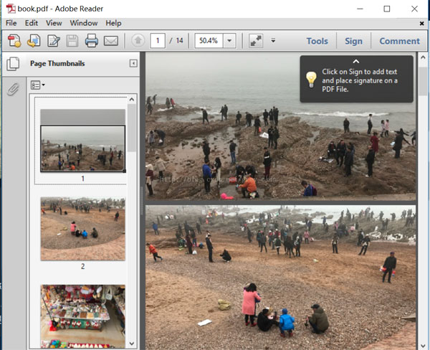
Task: Print the document via printer icon
Action: pos(91,41)
